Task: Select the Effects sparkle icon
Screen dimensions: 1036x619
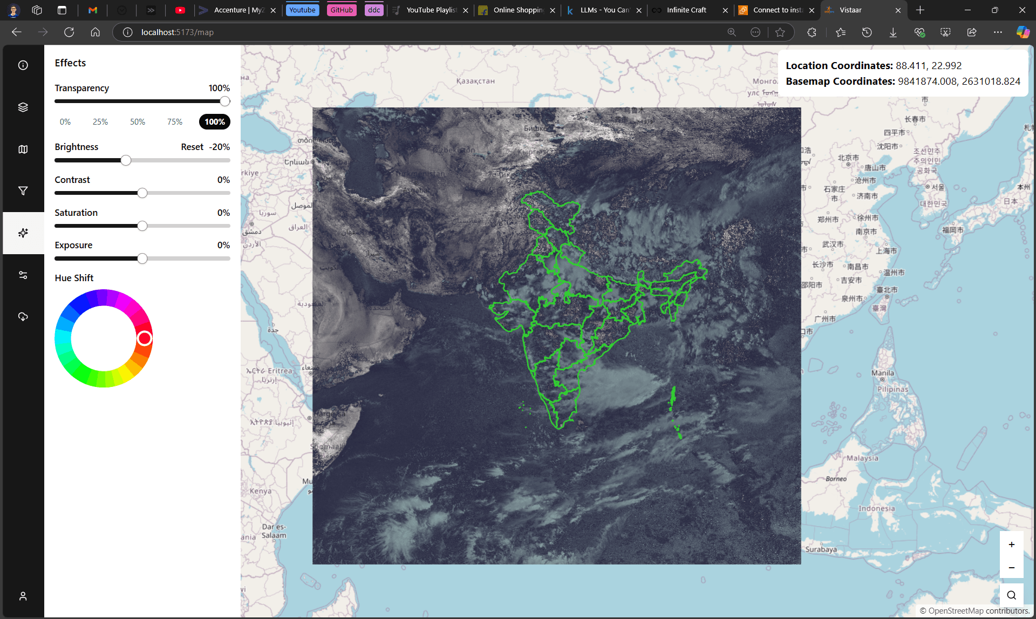Action: (23, 233)
